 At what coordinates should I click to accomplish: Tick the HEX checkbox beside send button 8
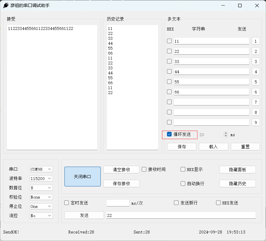point(169,112)
